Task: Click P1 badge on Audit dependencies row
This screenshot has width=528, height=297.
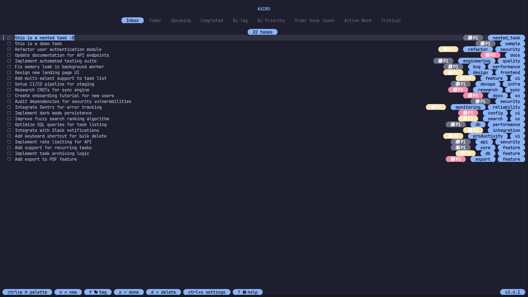Action: [480, 101]
